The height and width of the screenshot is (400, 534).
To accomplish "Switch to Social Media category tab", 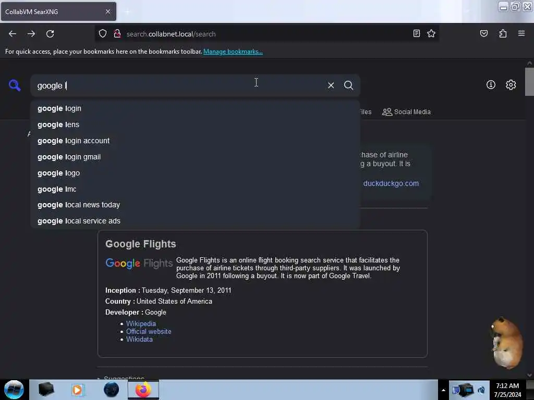I will [x=406, y=112].
